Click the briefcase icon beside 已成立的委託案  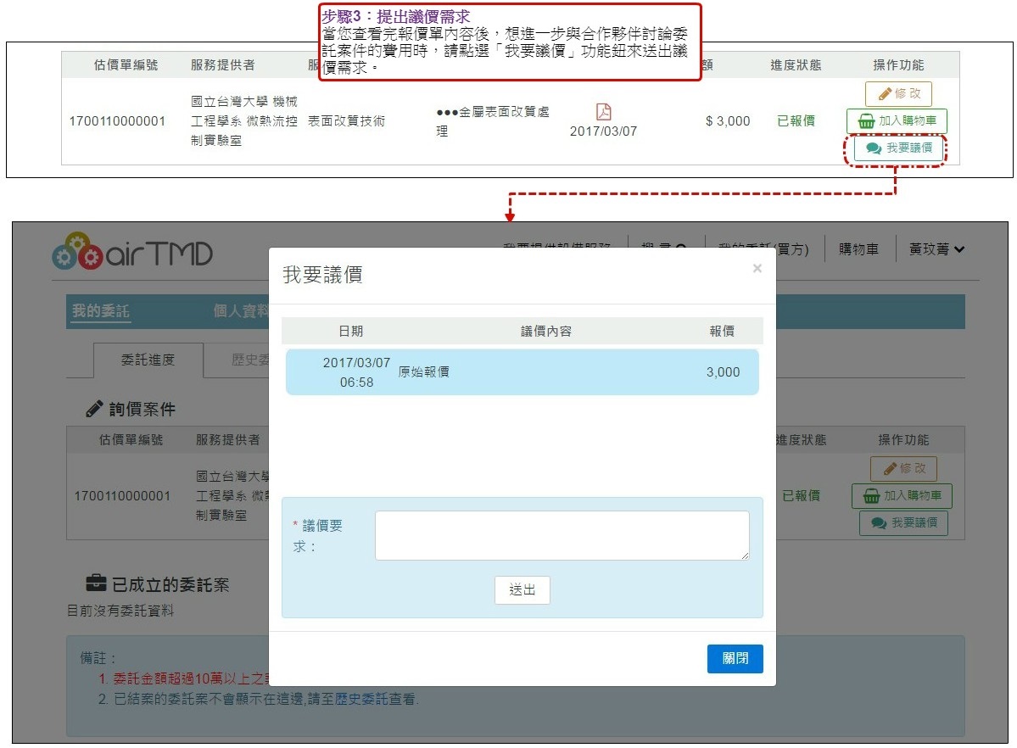96,583
